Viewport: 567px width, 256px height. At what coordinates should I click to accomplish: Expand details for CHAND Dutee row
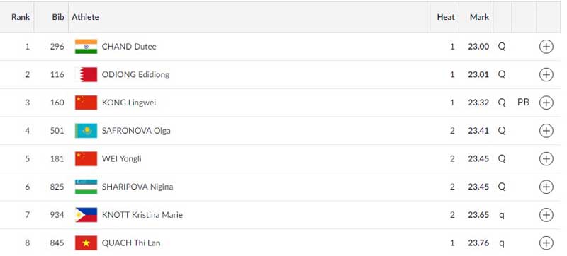coord(546,47)
